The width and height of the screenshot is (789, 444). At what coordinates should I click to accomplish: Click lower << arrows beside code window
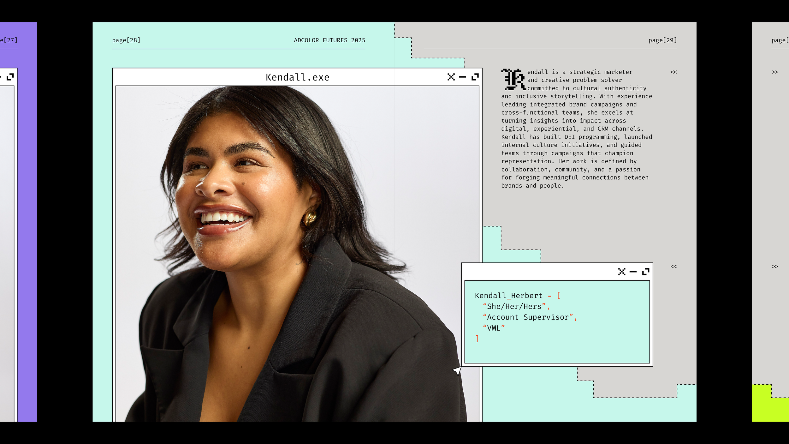pyautogui.click(x=673, y=267)
